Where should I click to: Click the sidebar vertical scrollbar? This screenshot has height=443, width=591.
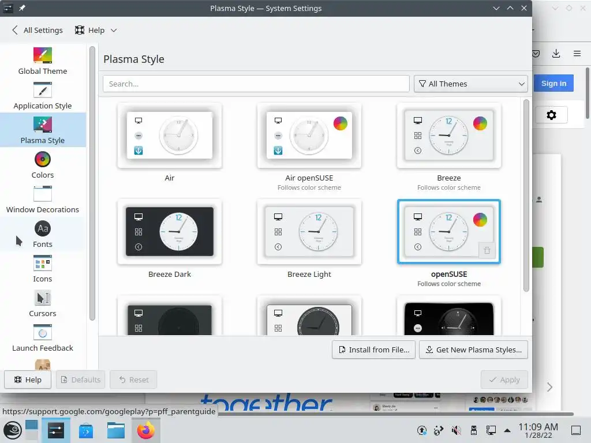coord(92,183)
